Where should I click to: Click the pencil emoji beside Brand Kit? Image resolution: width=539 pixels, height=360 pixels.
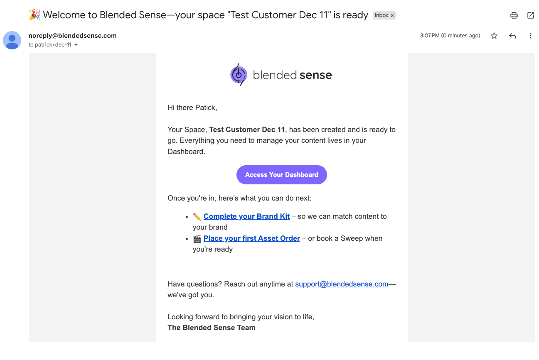coord(197,217)
